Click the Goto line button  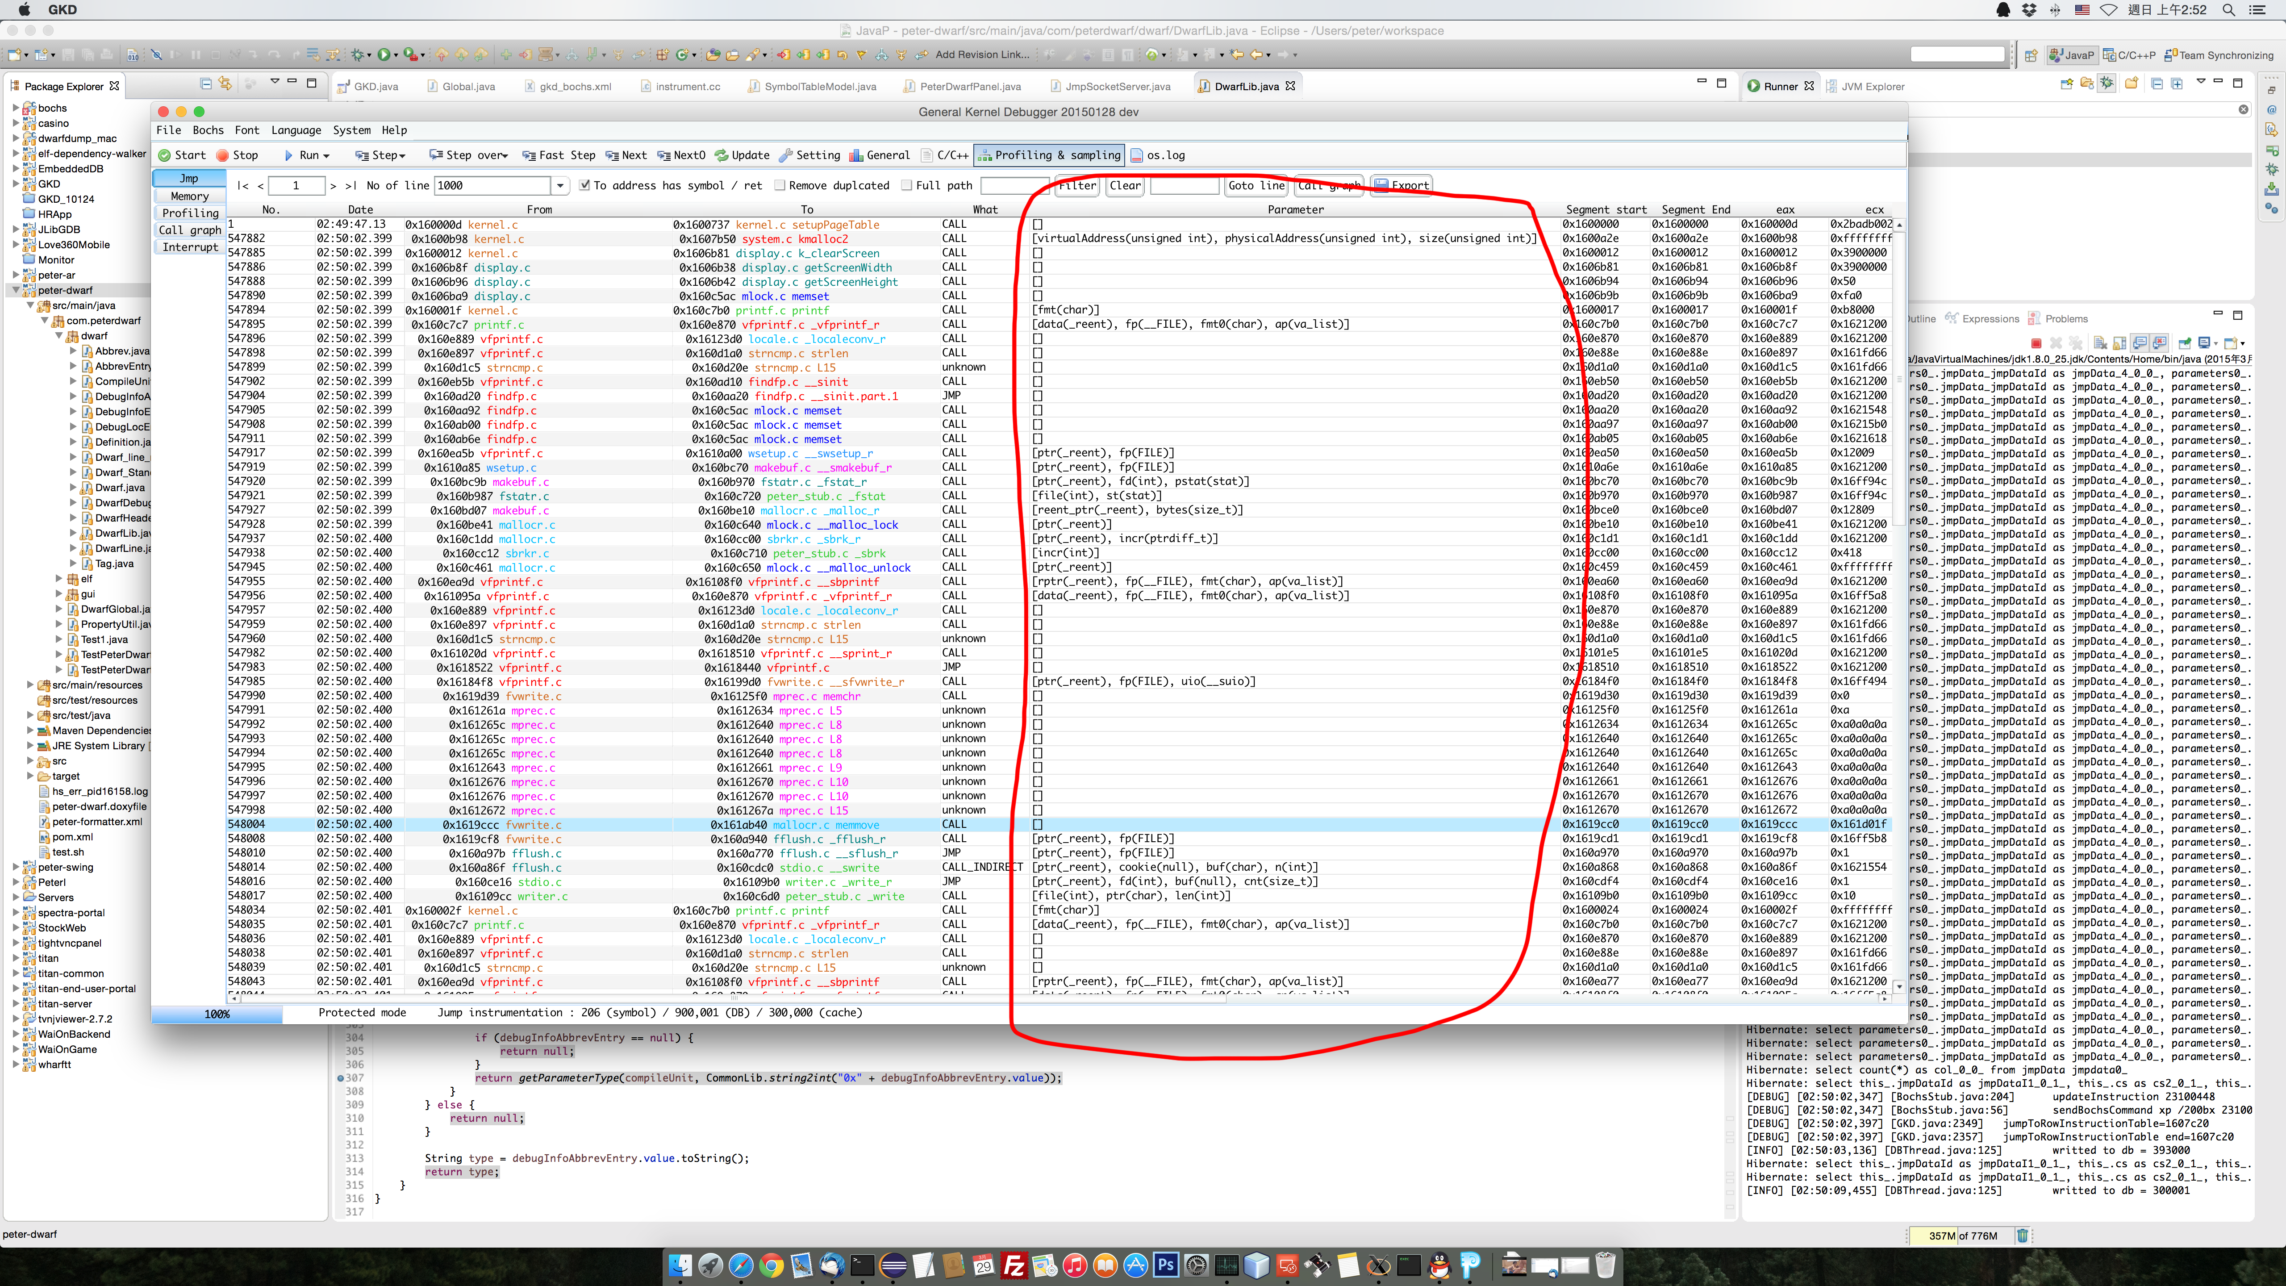tap(1256, 185)
